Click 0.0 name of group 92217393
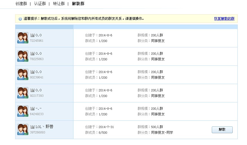247x145 pixels. coord(39,90)
